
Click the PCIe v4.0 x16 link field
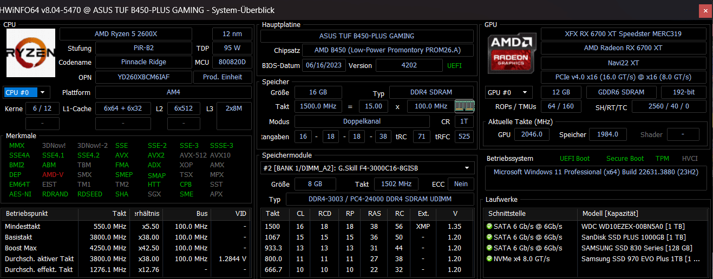coord(623,76)
